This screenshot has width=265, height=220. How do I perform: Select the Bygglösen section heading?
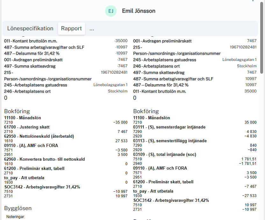pos(18,208)
